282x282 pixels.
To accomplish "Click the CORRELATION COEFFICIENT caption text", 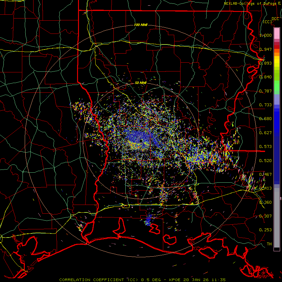I will 91,280.
